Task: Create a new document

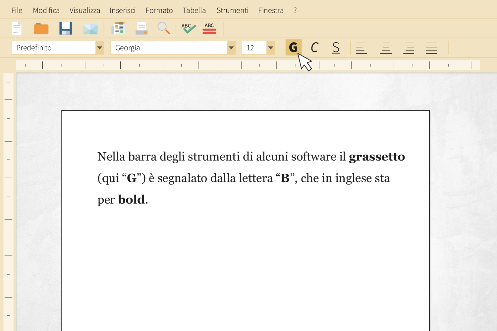Action: (x=17, y=29)
